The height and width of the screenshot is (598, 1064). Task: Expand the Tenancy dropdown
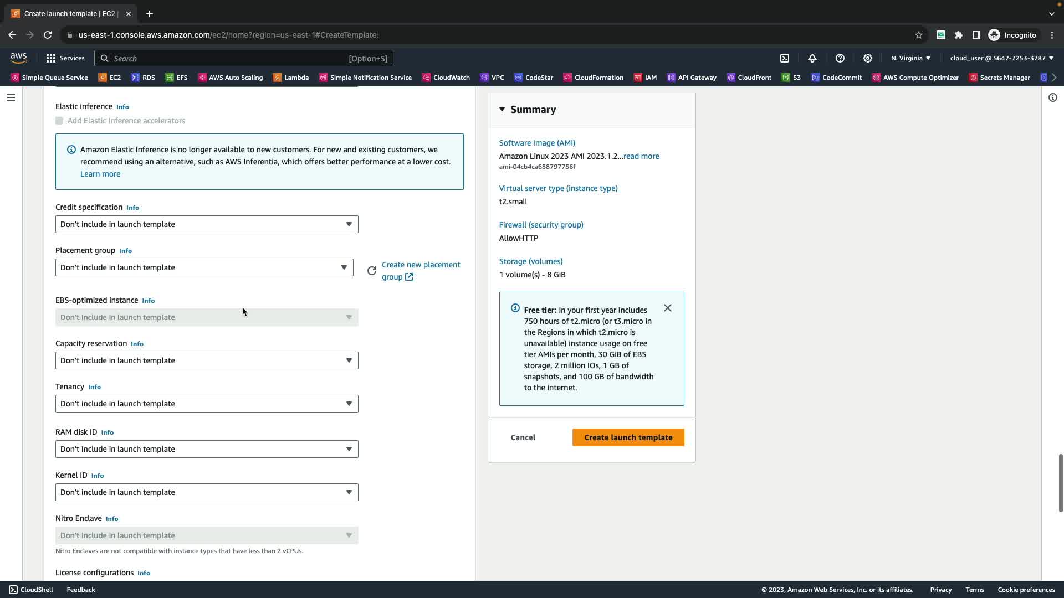pyautogui.click(x=207, y=404)
